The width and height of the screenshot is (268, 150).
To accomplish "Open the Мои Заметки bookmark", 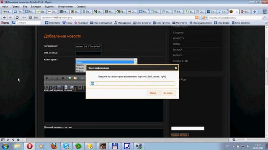I will [x=241, y=23].
